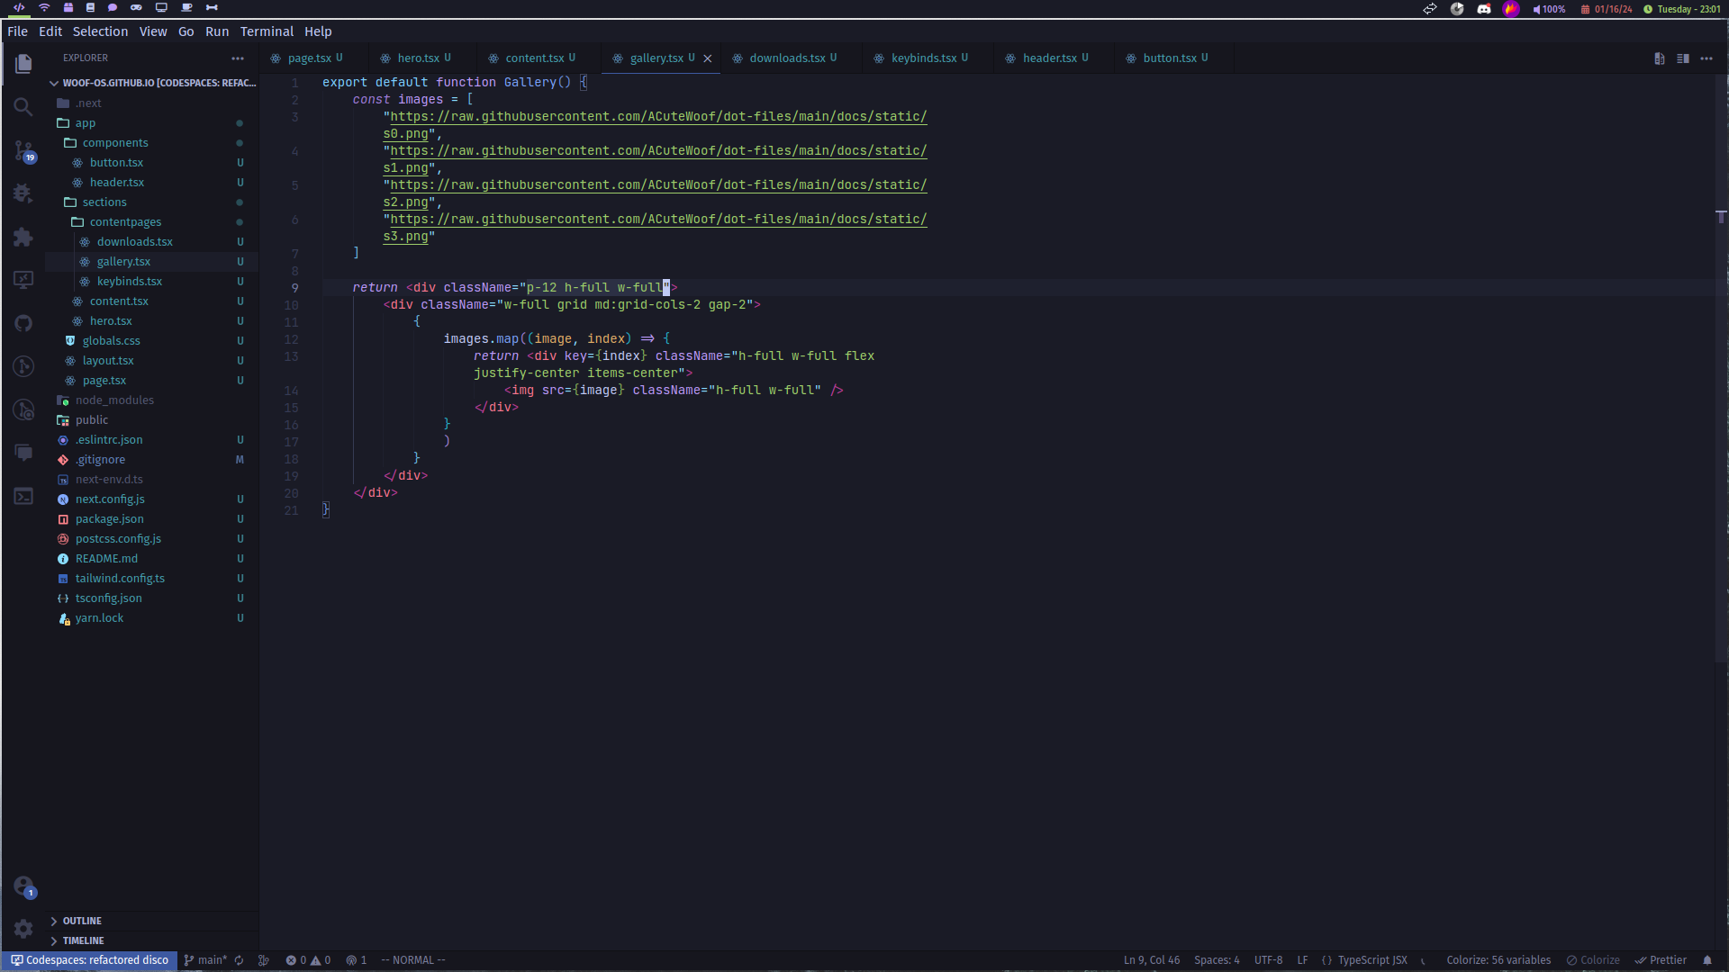Open the Search view in activity bar
Image resolution: width=1729 pixels, height=972 pixels.
point(23,107)
